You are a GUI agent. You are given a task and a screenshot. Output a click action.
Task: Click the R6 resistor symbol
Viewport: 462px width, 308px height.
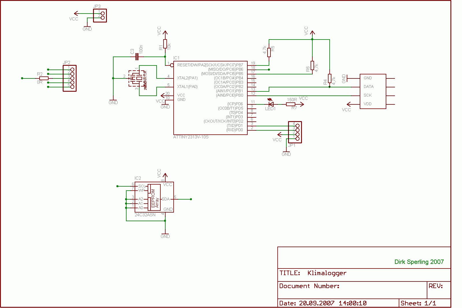[312, 65]
